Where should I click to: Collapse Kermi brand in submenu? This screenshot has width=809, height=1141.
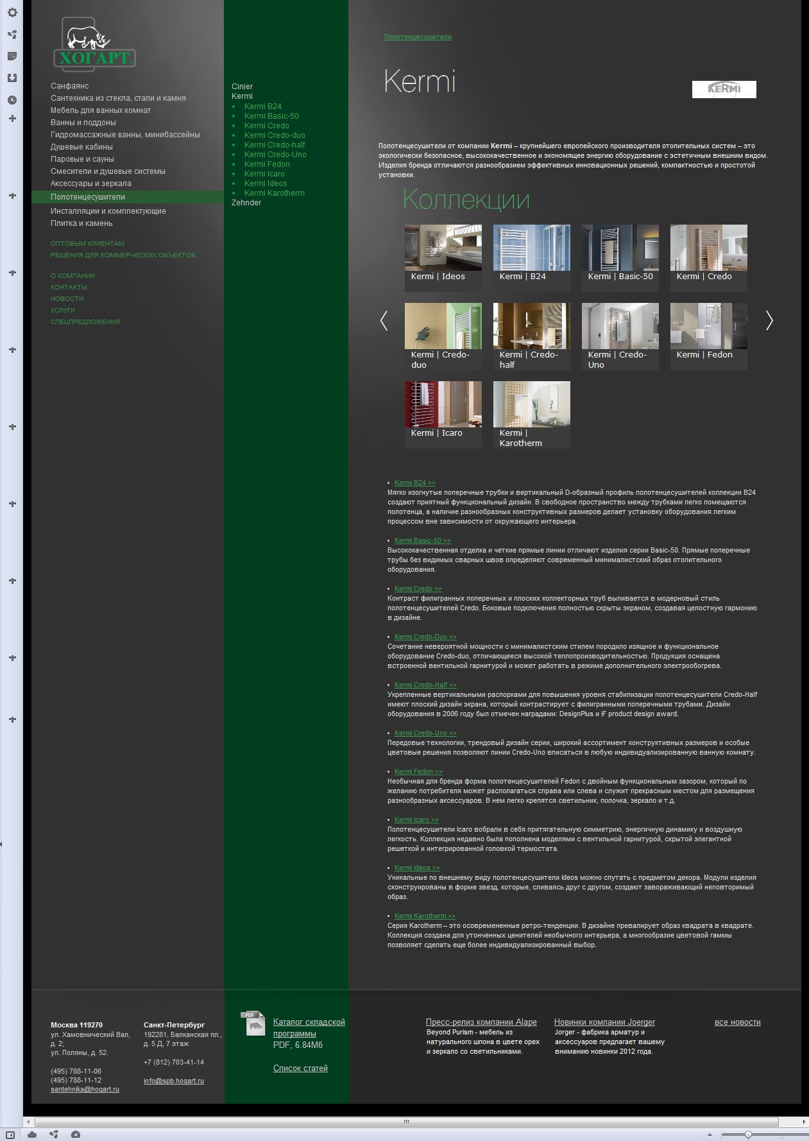point(242,96)
